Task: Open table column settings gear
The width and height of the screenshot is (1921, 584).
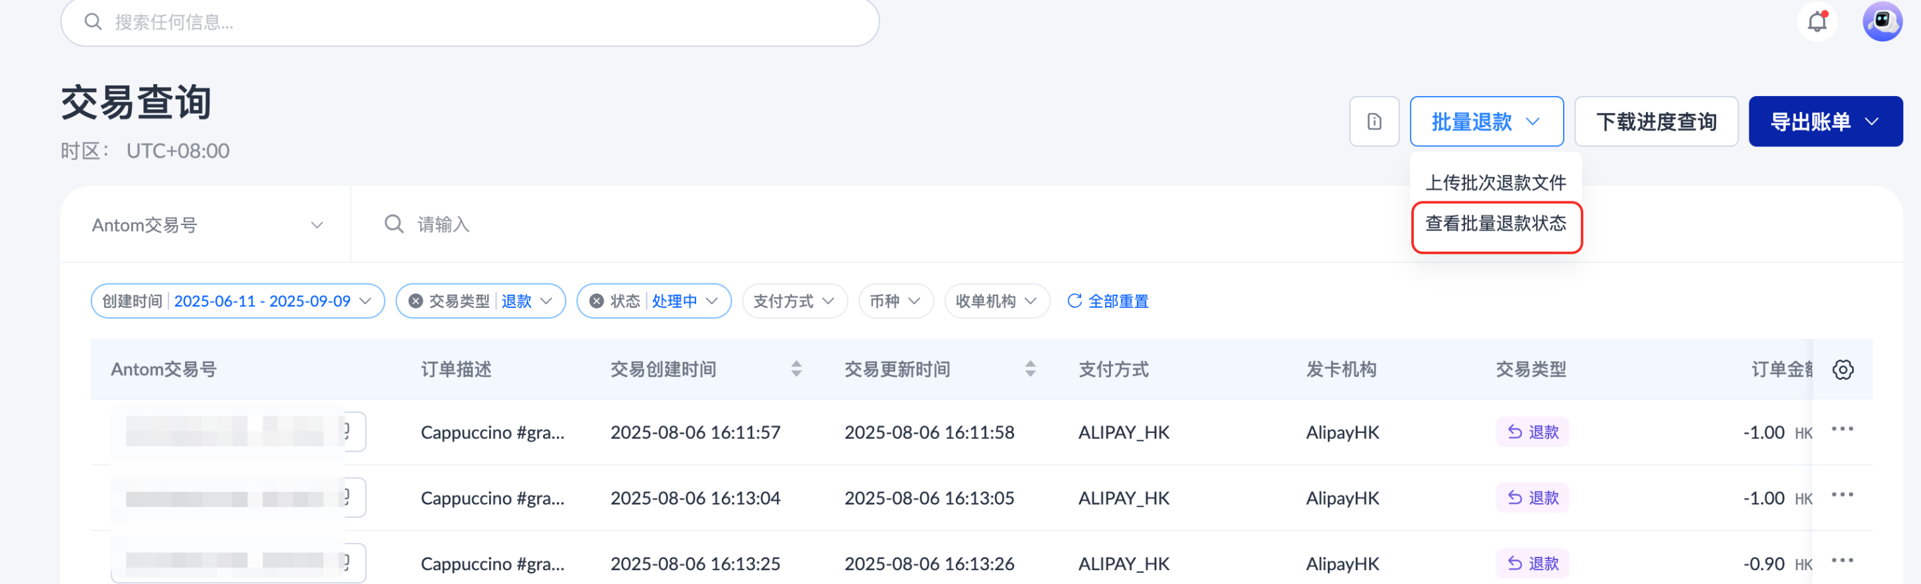Action: (1843, 369)
